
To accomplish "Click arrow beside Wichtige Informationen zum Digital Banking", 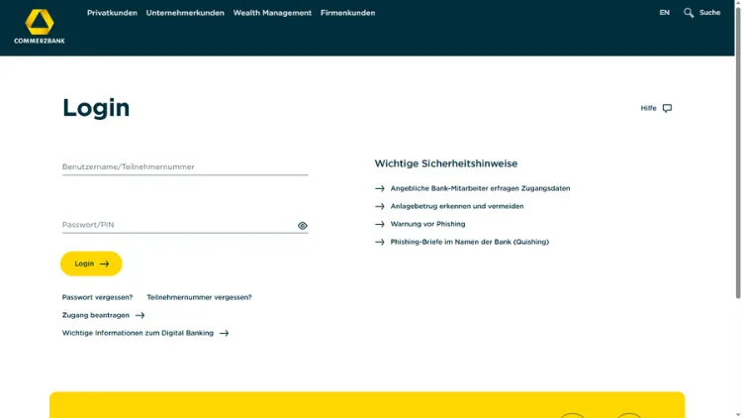I will 224,333.
